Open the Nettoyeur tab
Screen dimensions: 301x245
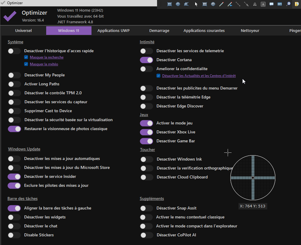coord(250,30)
